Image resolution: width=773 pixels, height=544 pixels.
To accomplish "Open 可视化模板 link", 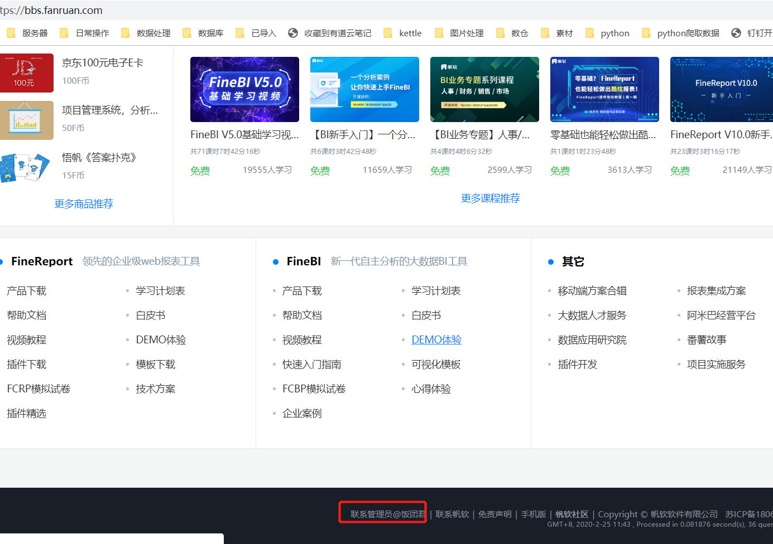I will pyautogui.click(x=436, y=365).
